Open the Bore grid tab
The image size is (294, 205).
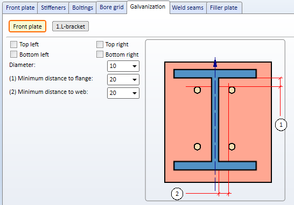111,8
